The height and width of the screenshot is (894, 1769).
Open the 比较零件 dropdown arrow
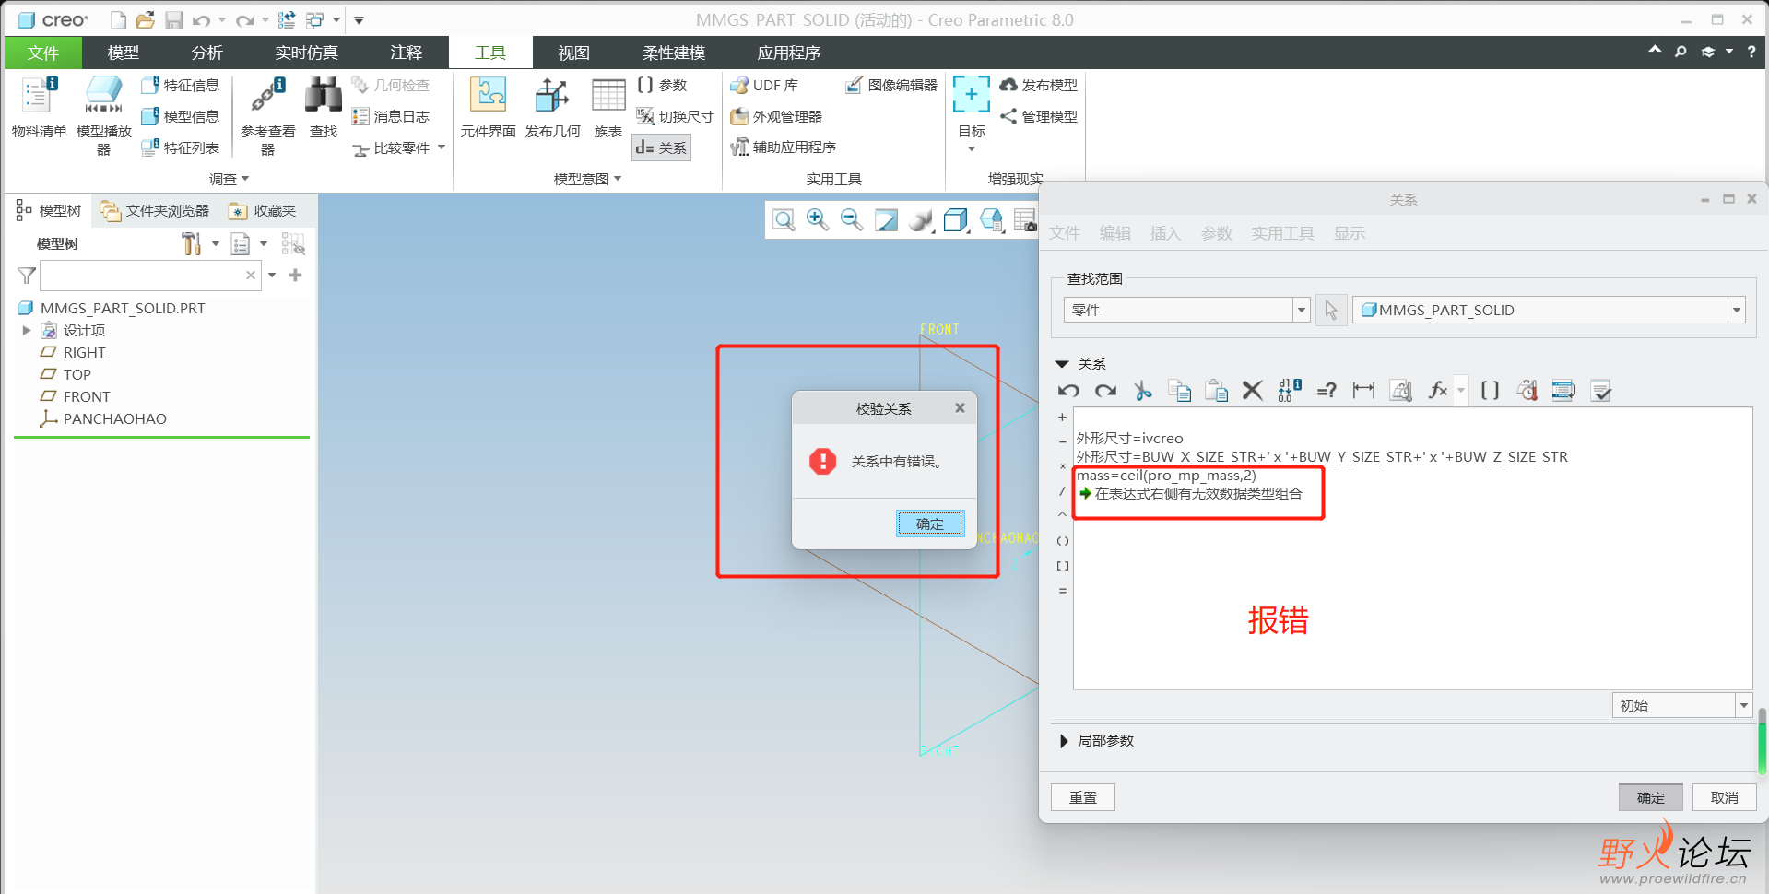tap(442, 147)
